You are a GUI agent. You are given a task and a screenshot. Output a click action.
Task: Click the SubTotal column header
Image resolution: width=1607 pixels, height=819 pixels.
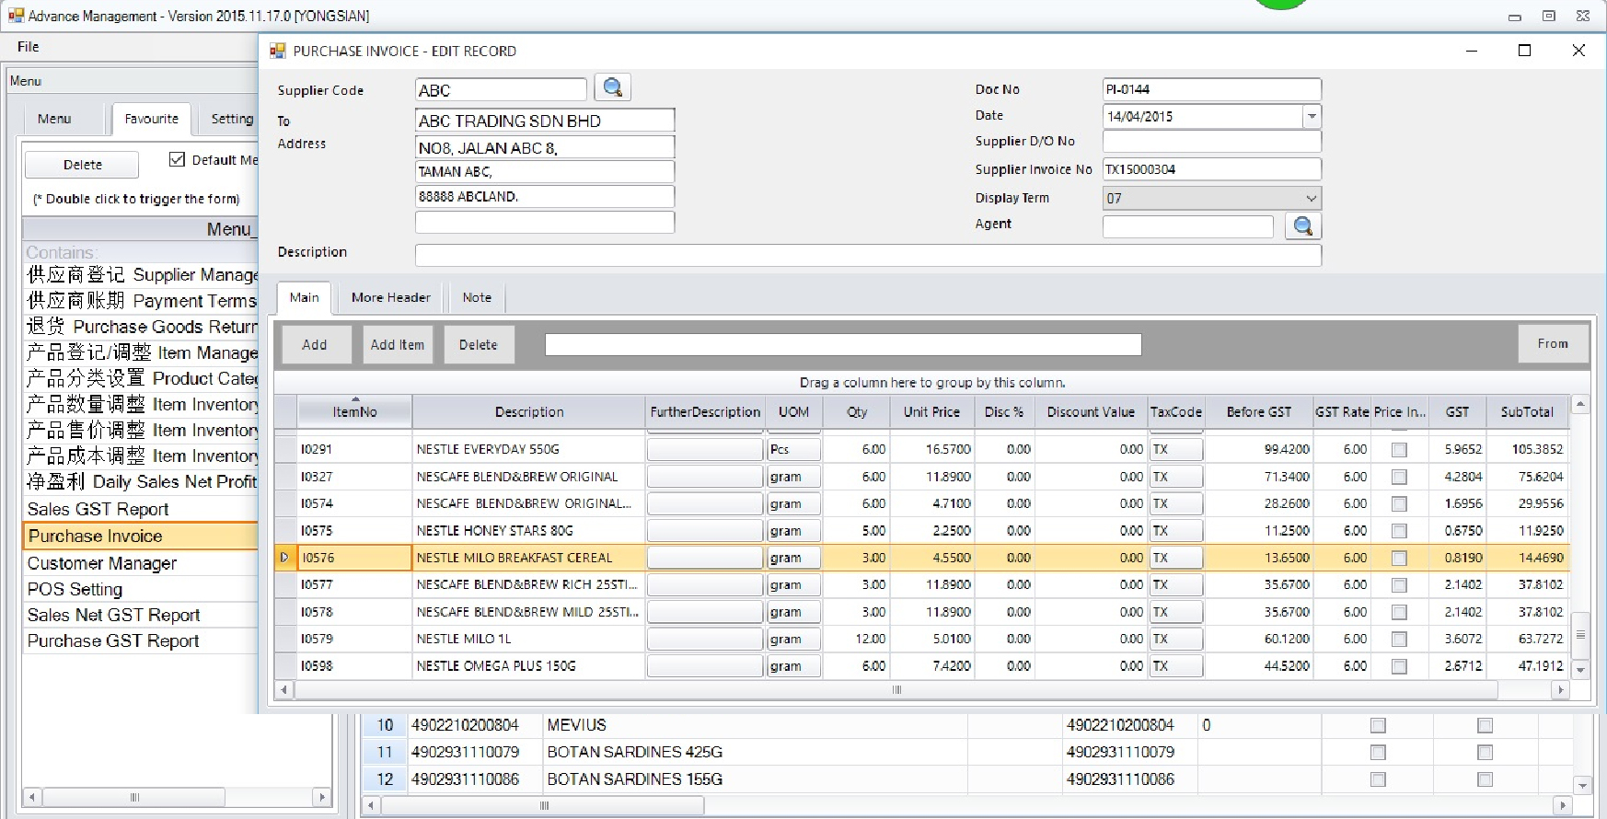pyautogui.click(x=1527, y=412)
